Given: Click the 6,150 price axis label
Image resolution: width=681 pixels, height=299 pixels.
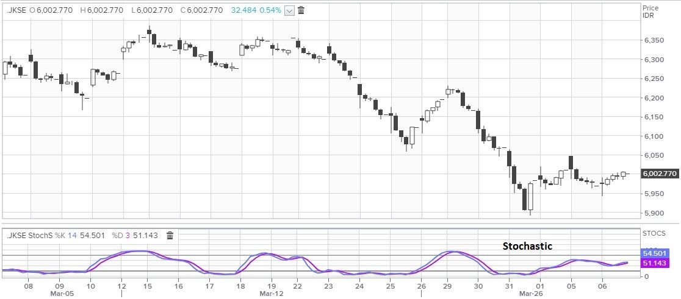Looking at the screenshot, I should tap(654, 118).
